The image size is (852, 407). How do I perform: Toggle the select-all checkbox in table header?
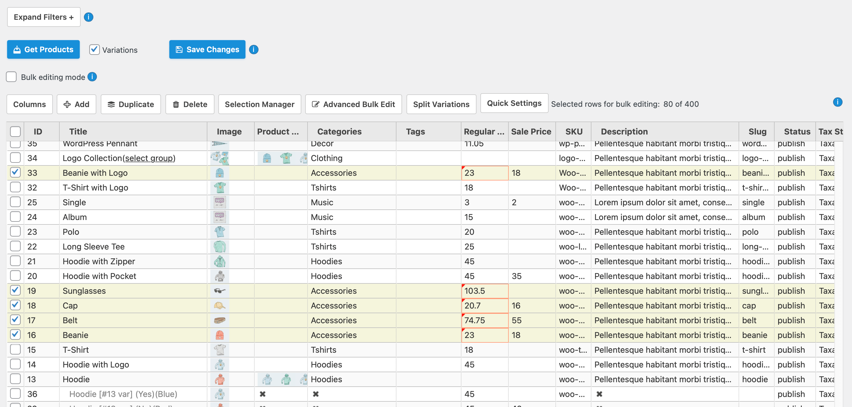(x=15, y=131)
